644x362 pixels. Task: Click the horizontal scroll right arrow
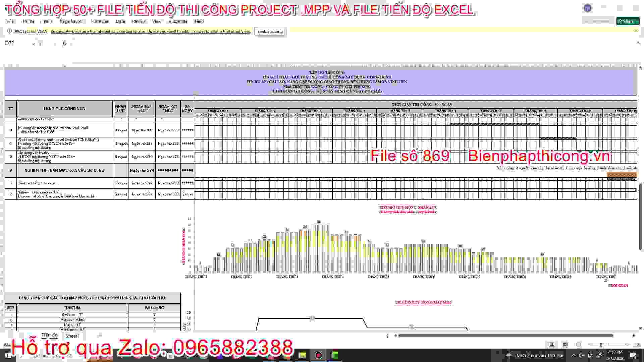click(x=634, y=336)
